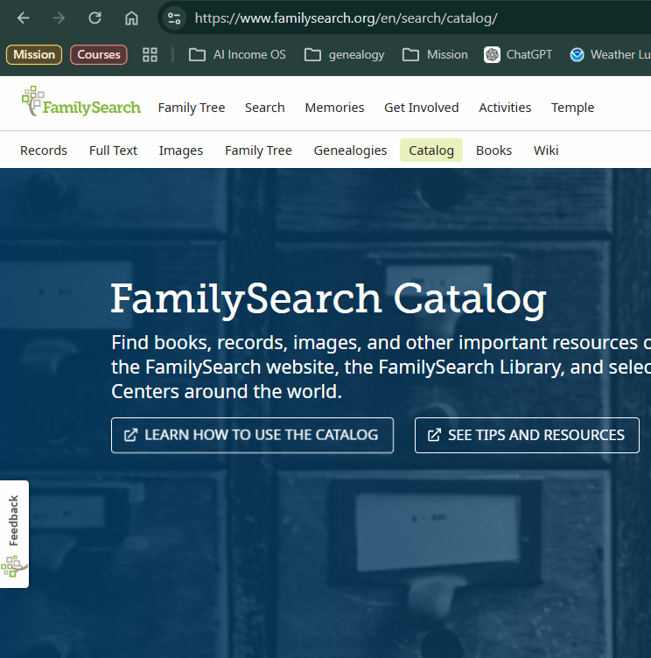Open the Weather bookmark

click(610, 54)
